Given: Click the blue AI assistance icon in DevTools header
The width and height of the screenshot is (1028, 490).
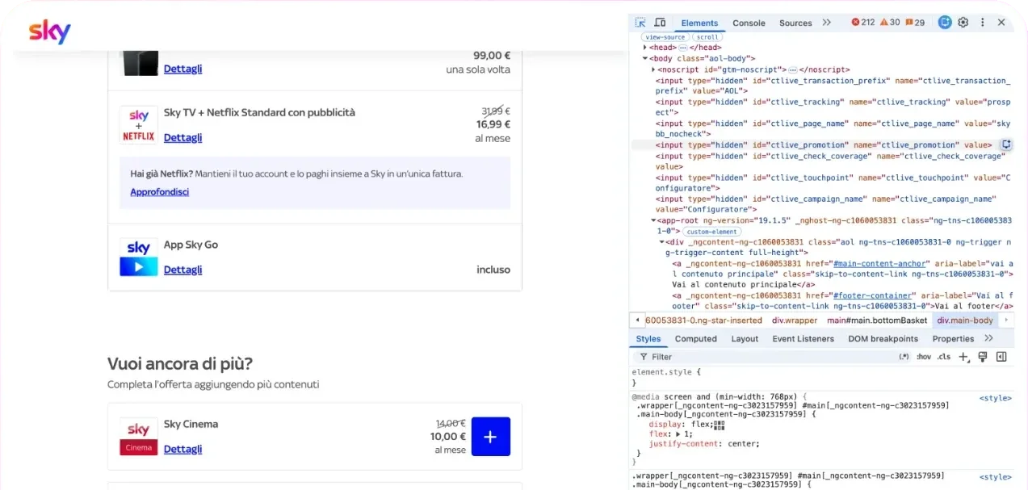Looking at the screenshot, I should click(x=945, y=23).
